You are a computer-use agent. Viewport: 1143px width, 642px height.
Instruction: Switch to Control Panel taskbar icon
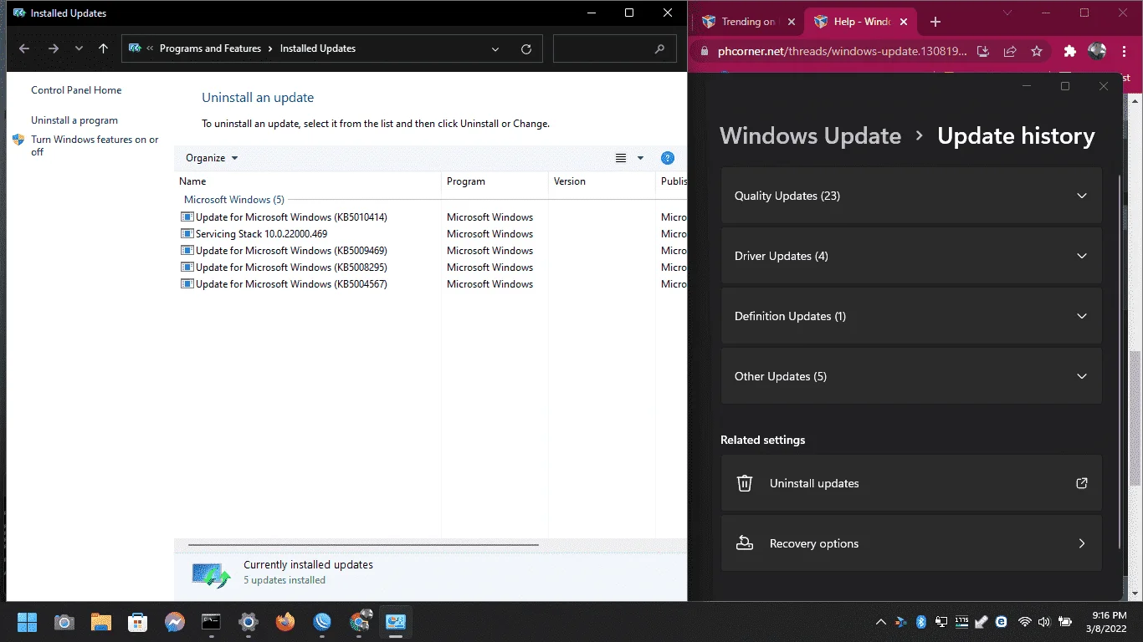(396, 622)
